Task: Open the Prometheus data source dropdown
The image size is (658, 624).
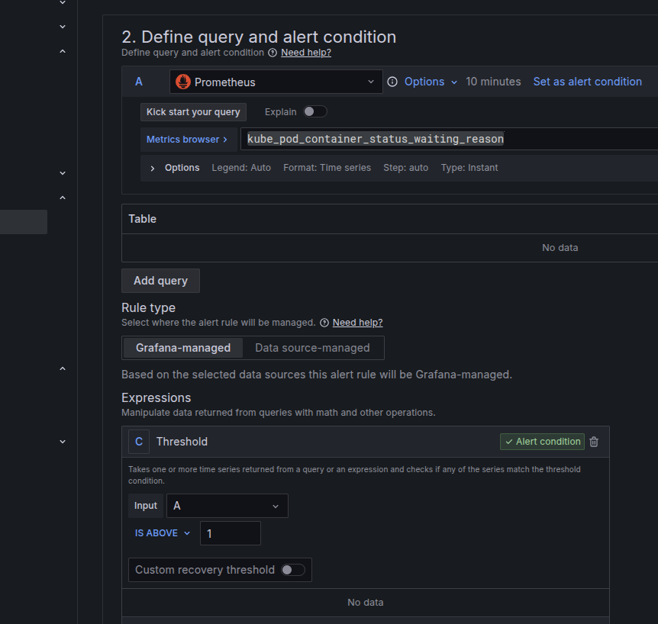Action: [x=276, y=82]
